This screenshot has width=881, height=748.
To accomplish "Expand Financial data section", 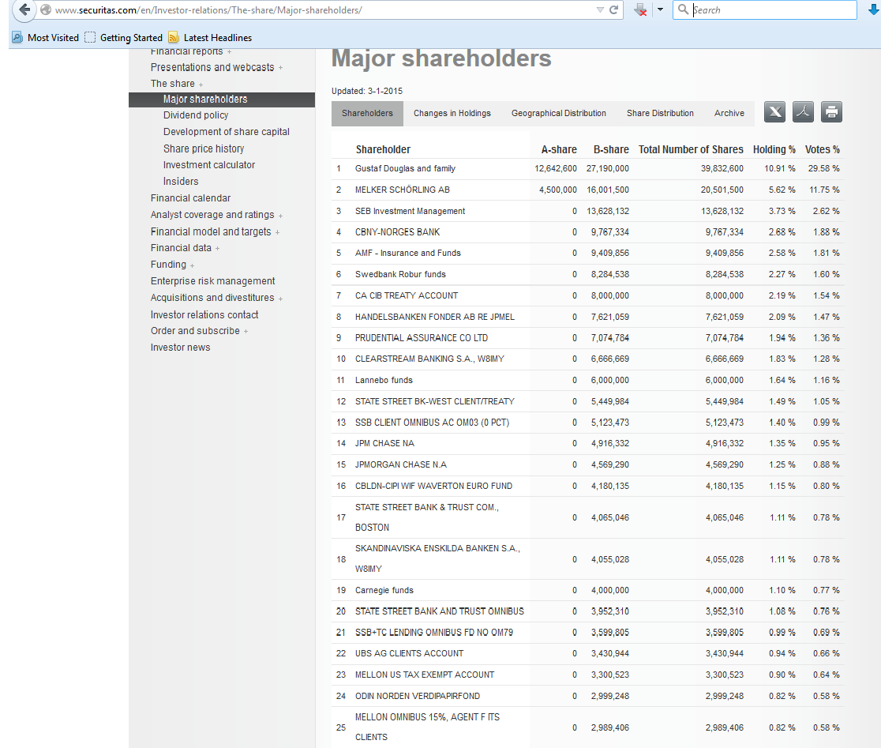I will (217, 248).
